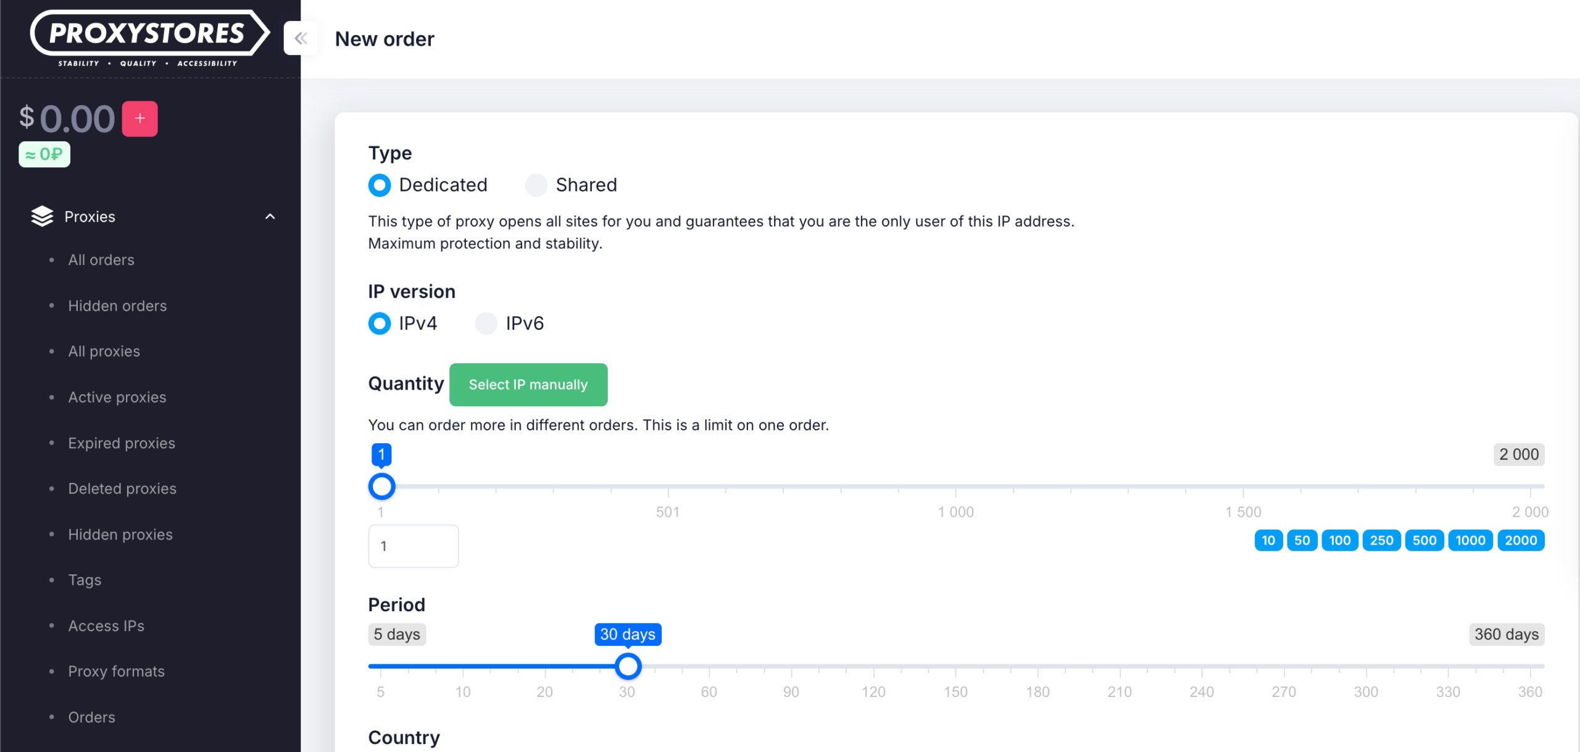Open All orders in sidebar
The width and height of the screenshot is (1580, 752).
pyautogui.click(x=101, y=260)
